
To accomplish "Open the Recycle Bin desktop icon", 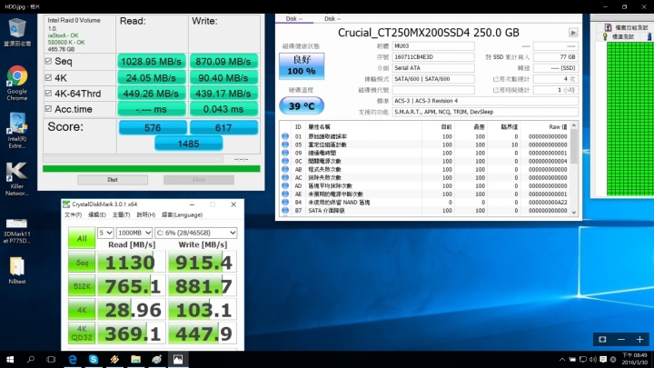I will [17, 32].
